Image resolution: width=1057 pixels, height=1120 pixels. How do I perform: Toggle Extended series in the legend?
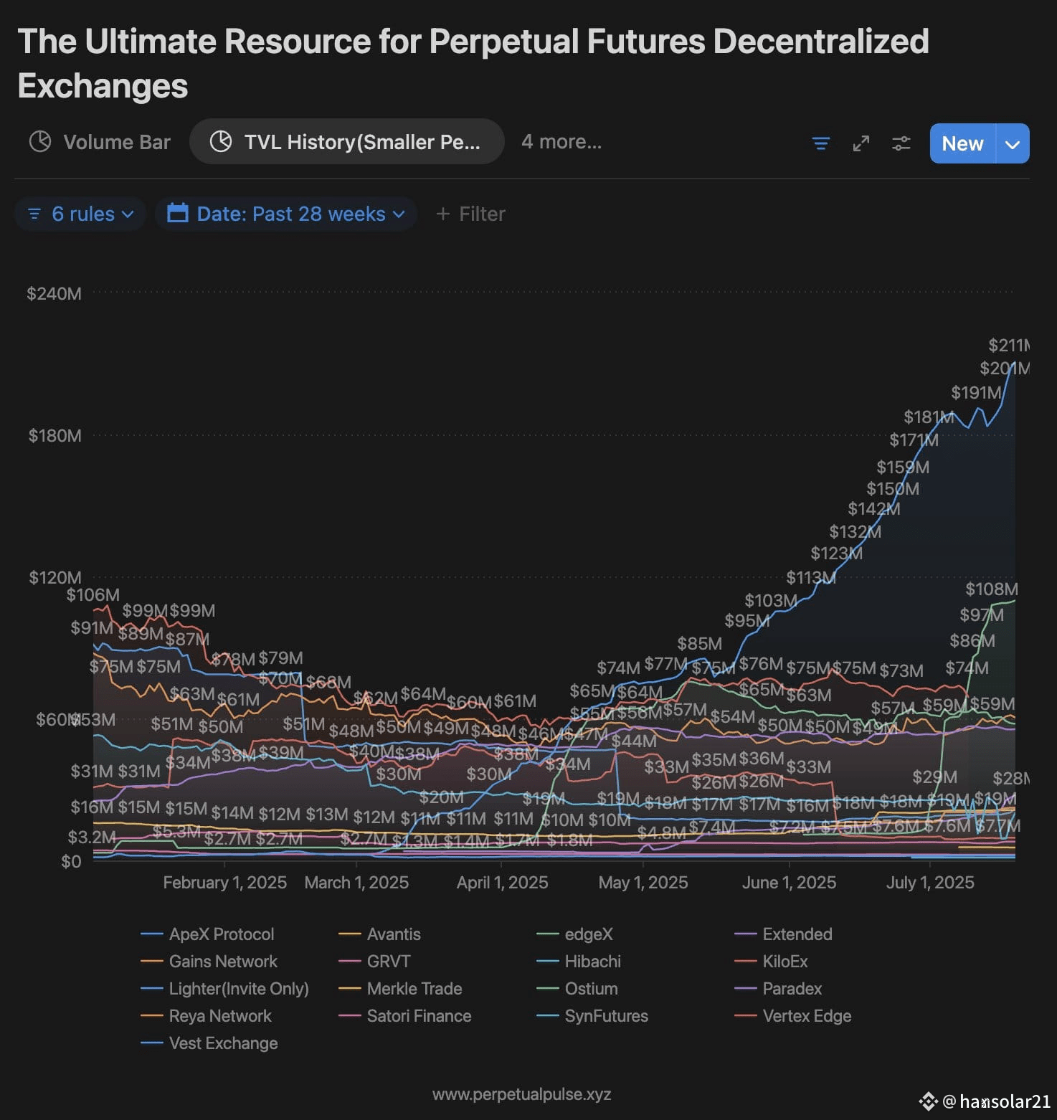click(784, 934)
